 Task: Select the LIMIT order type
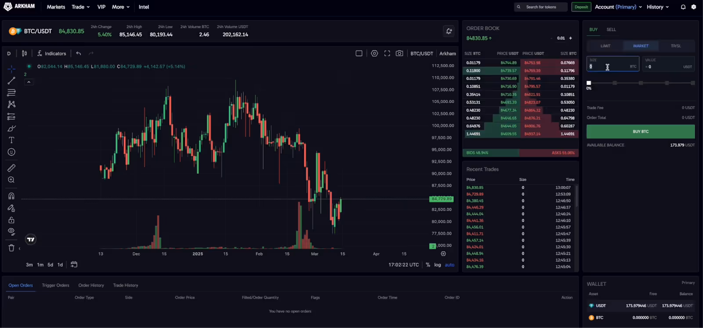(605, 46)
